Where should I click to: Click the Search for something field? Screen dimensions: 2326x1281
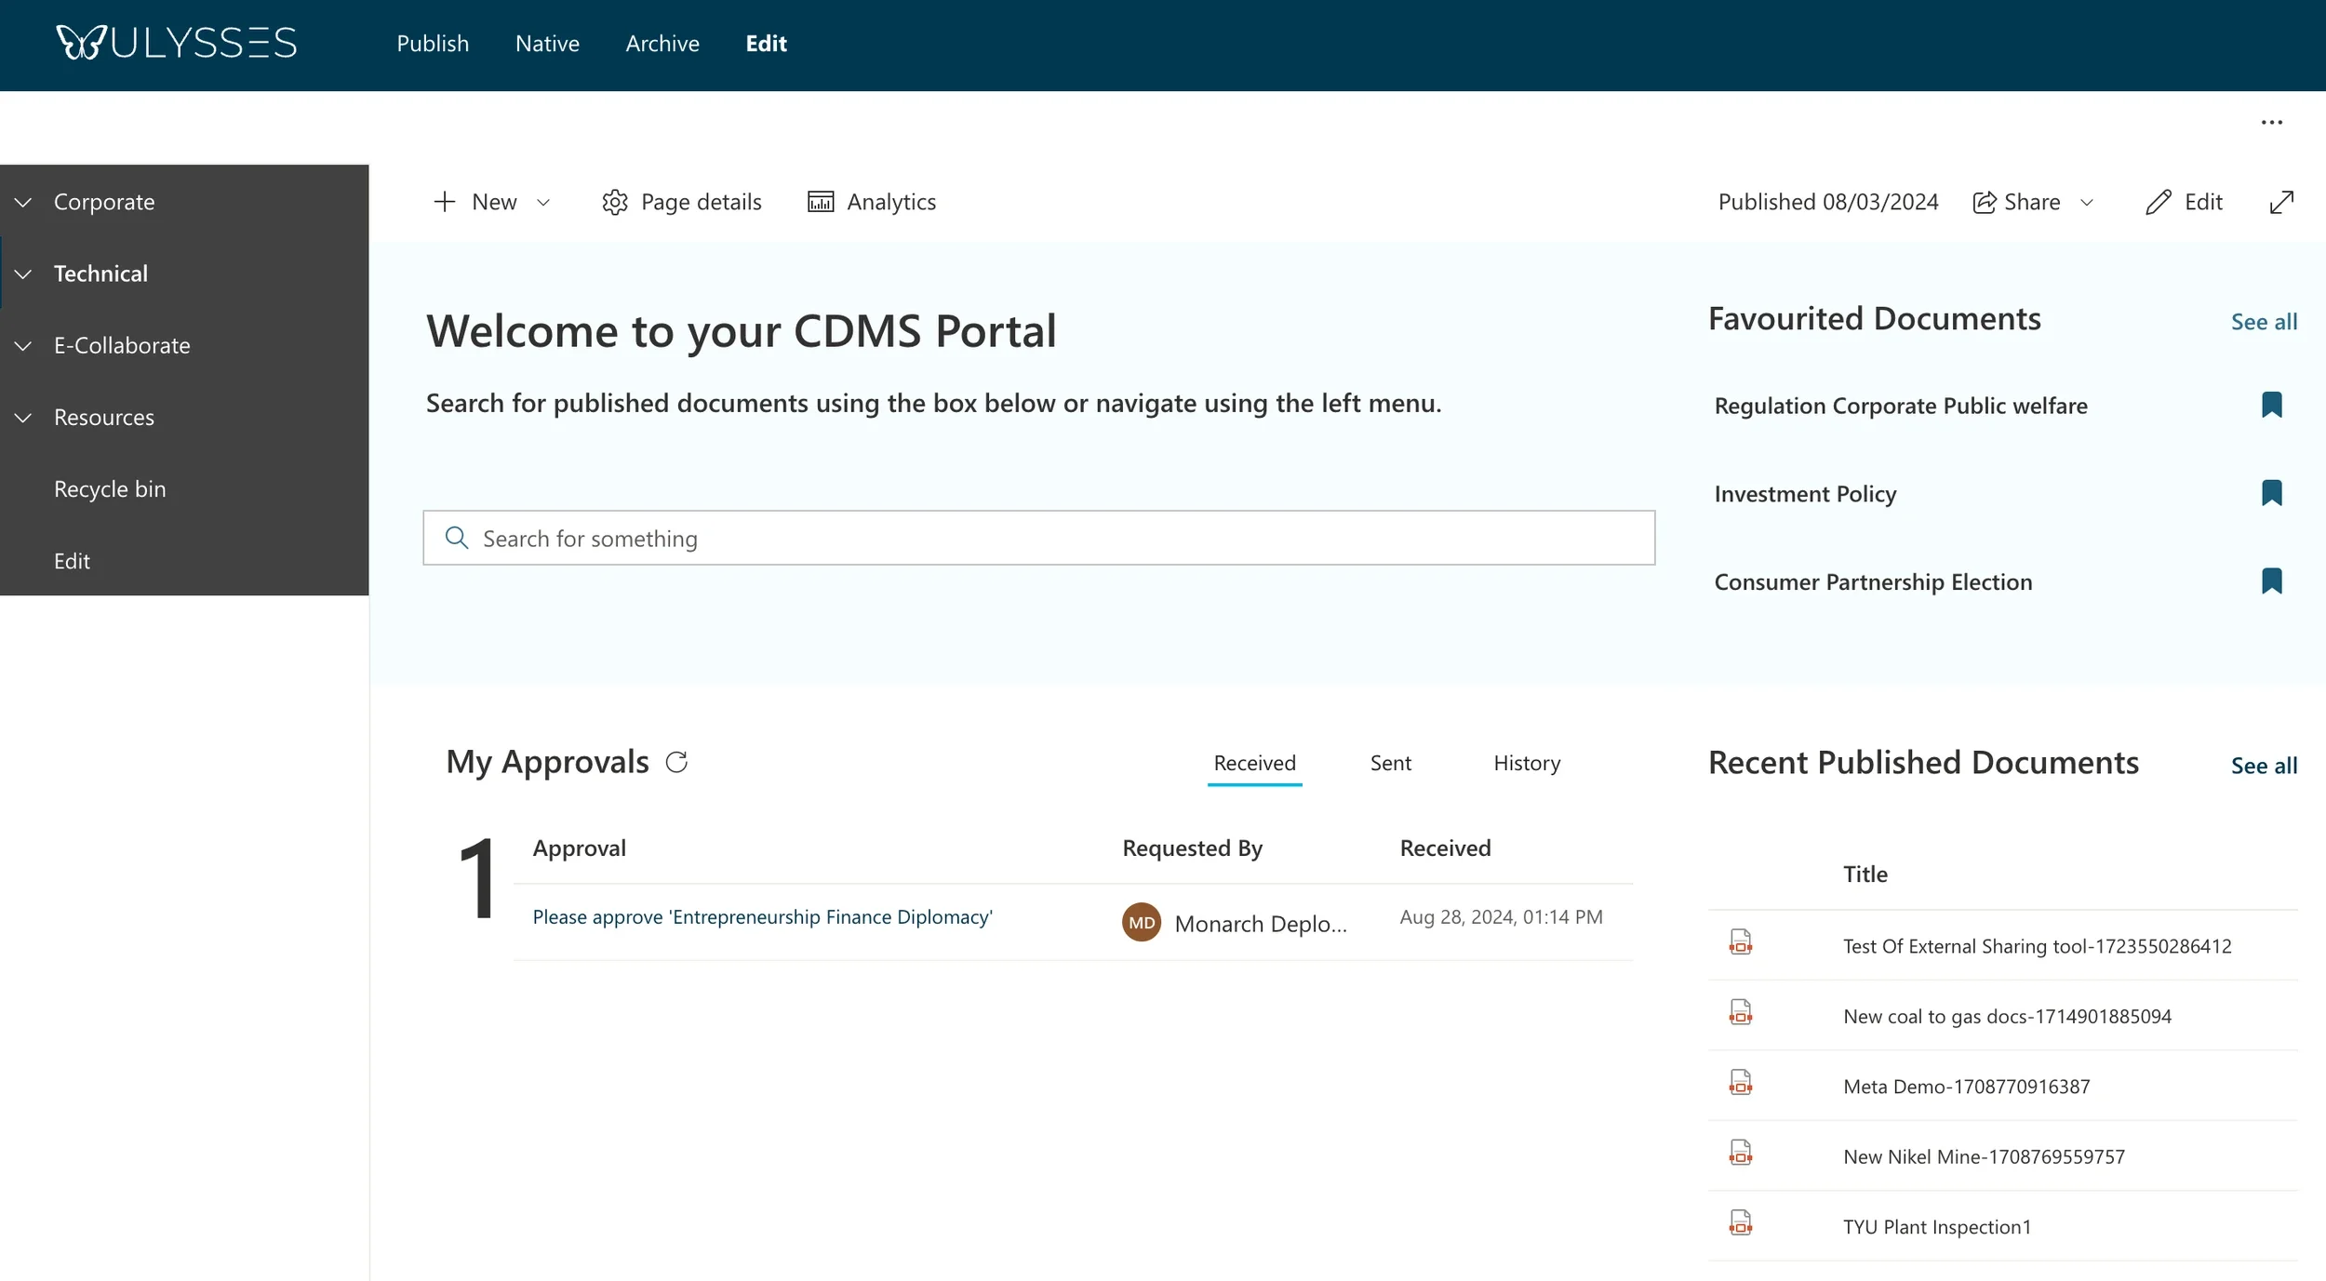(1038, 538)
